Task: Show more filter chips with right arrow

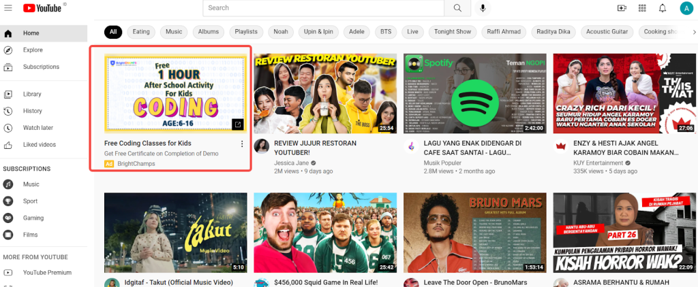Action: (x=693, y=32)
